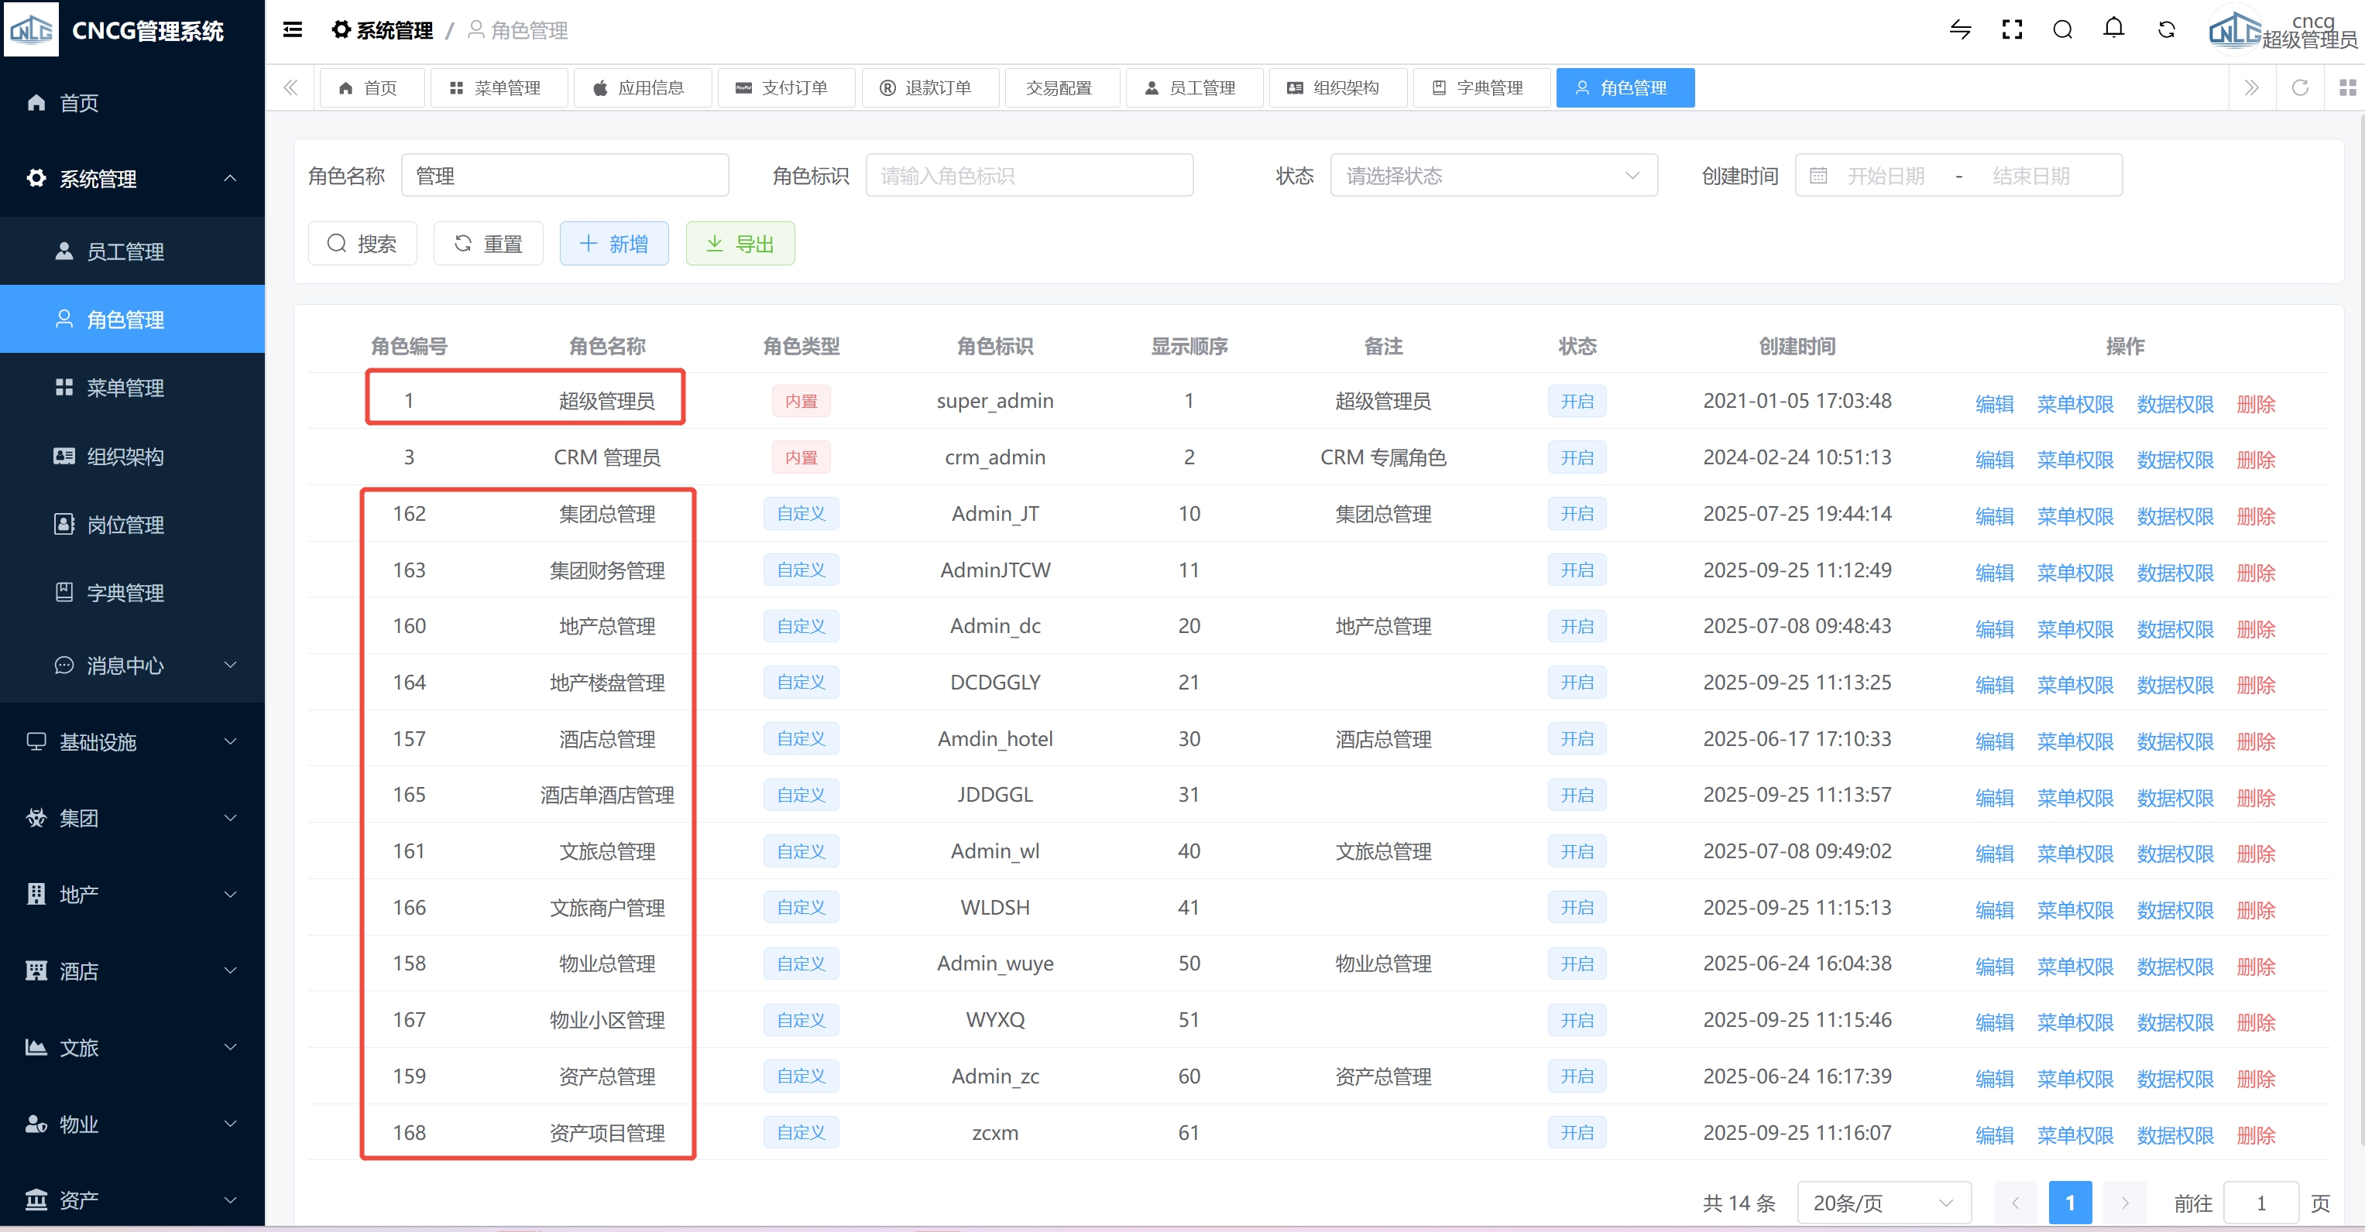This screenshot has height=1232, width=2365.
Task: Click the hamburger menu collapse icon
Action: [292, 30]
